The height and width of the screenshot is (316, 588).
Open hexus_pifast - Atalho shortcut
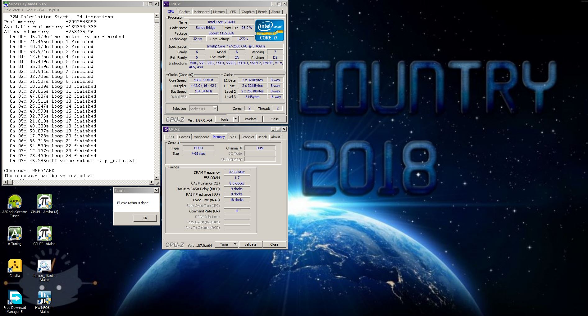click(44, 270)
